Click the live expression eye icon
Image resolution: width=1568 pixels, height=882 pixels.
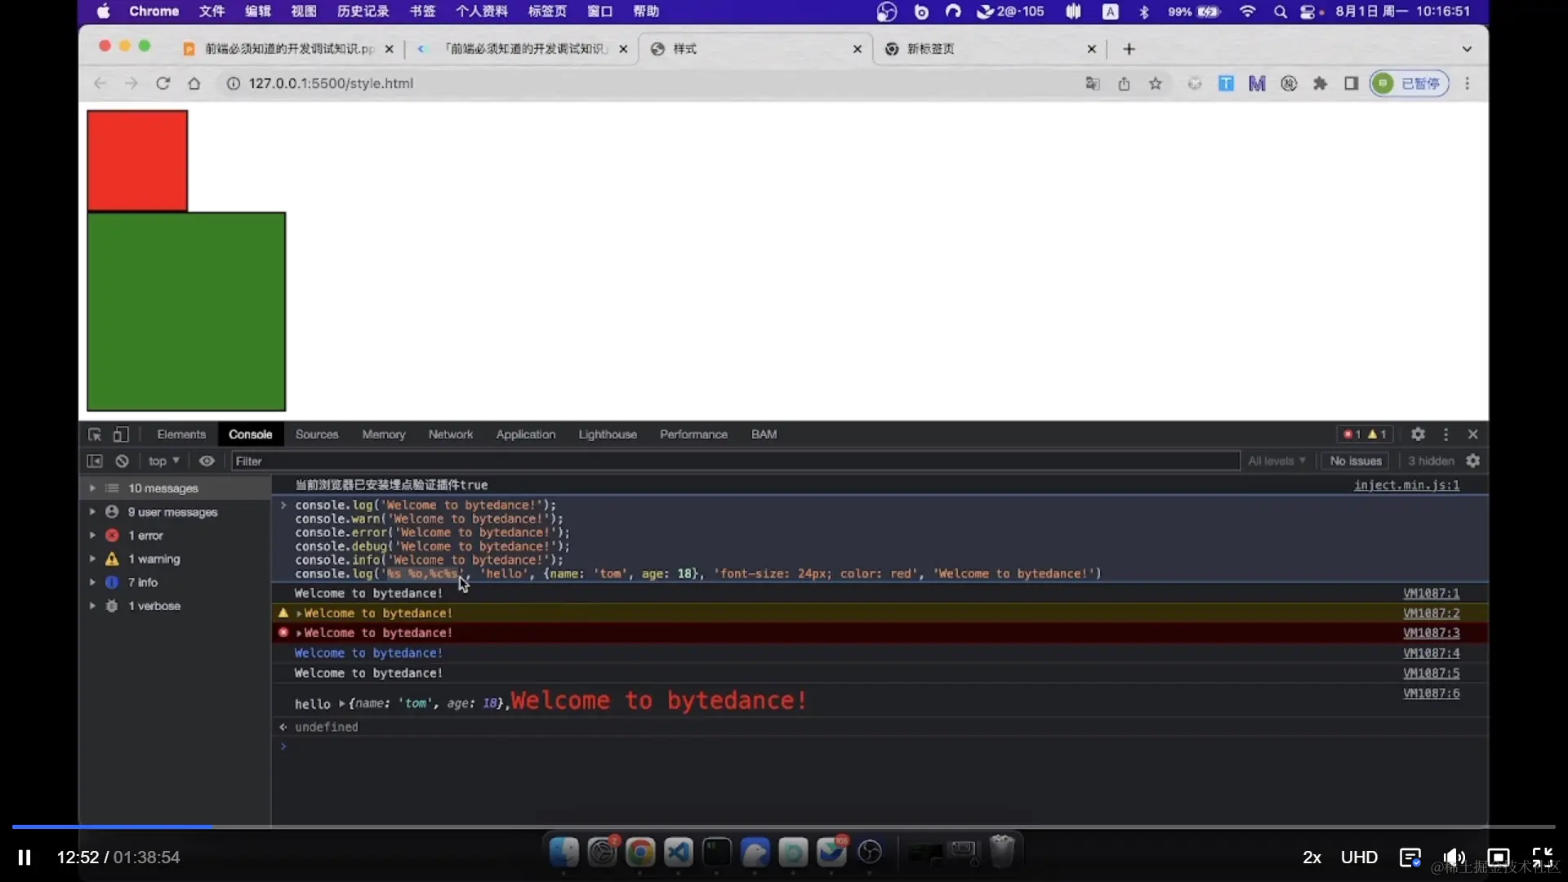click(207, 461)
